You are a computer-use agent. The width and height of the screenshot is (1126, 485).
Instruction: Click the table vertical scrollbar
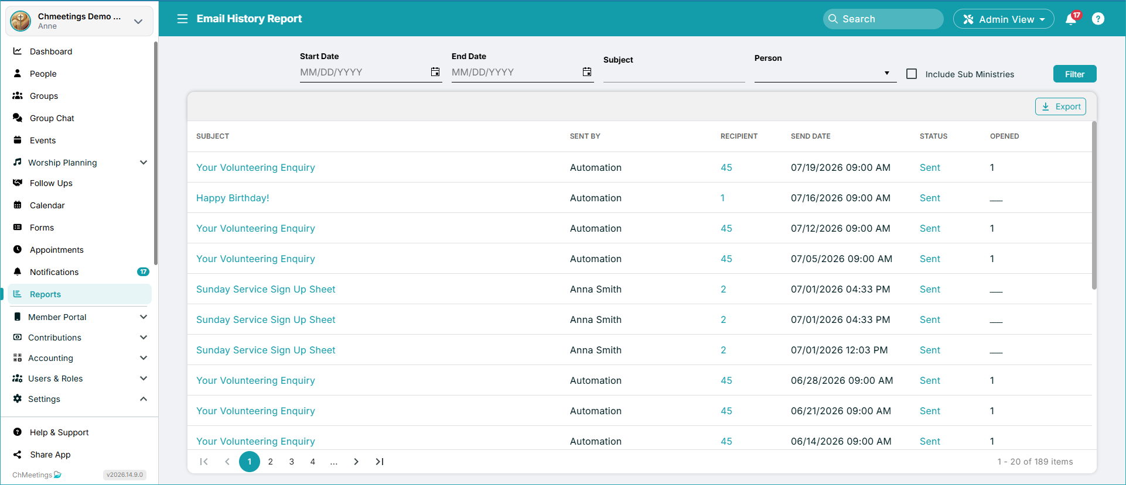point(1094,205)
